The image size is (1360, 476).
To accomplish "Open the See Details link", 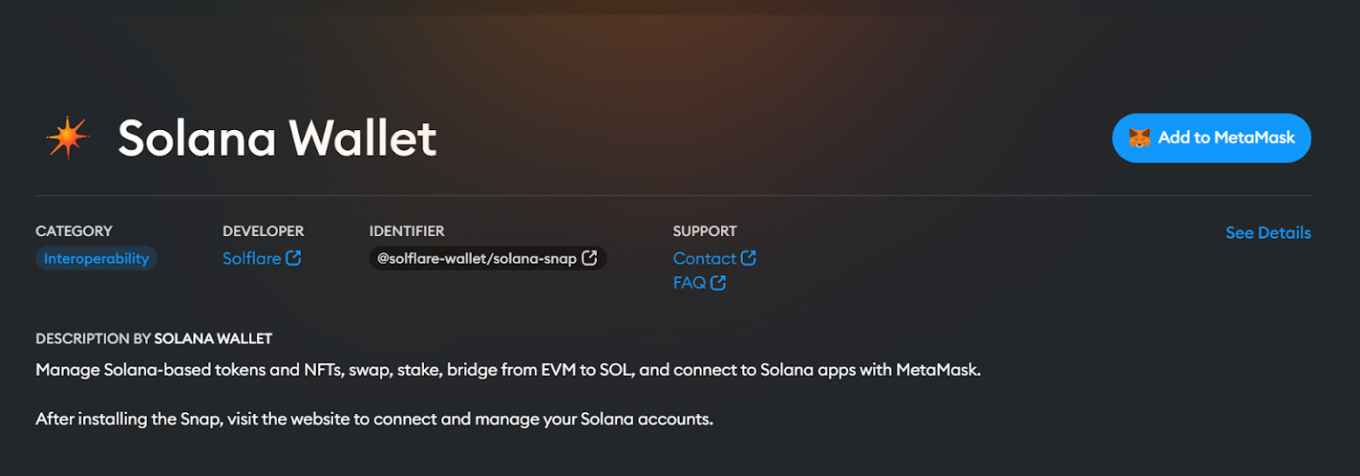I will pos(1268,233).
